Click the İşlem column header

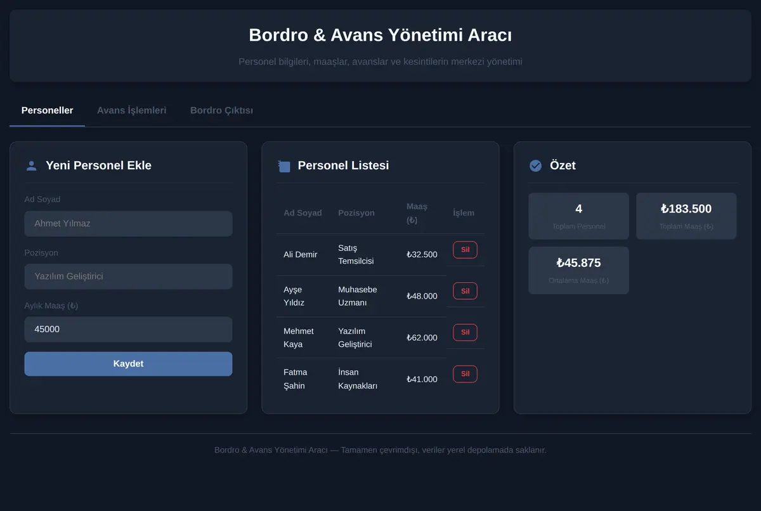point(464,213)
